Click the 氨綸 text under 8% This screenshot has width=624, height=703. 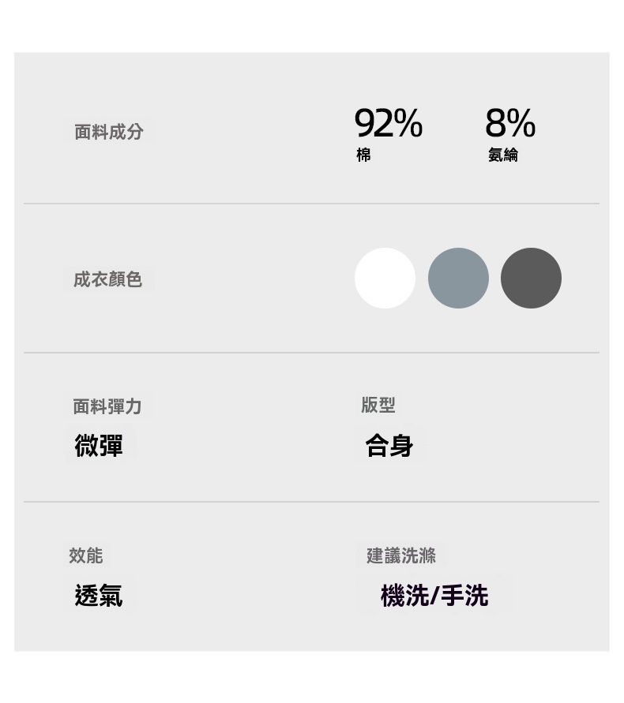point(503,155)
